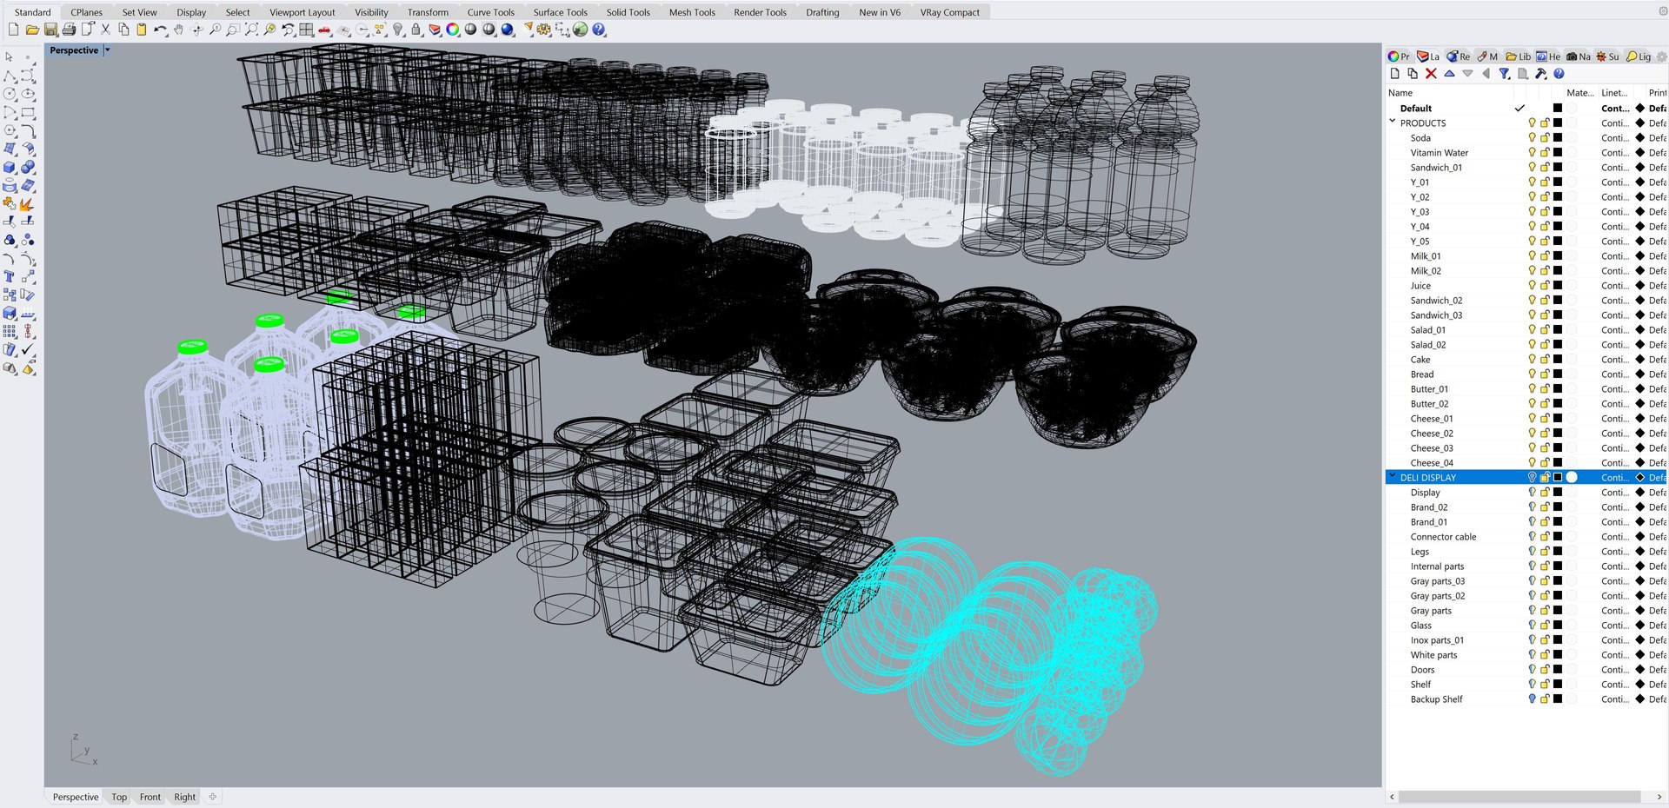Select the Text tool in left sidebar
The width and height of the screenshot is (1669, 808).
pos(10,276)
